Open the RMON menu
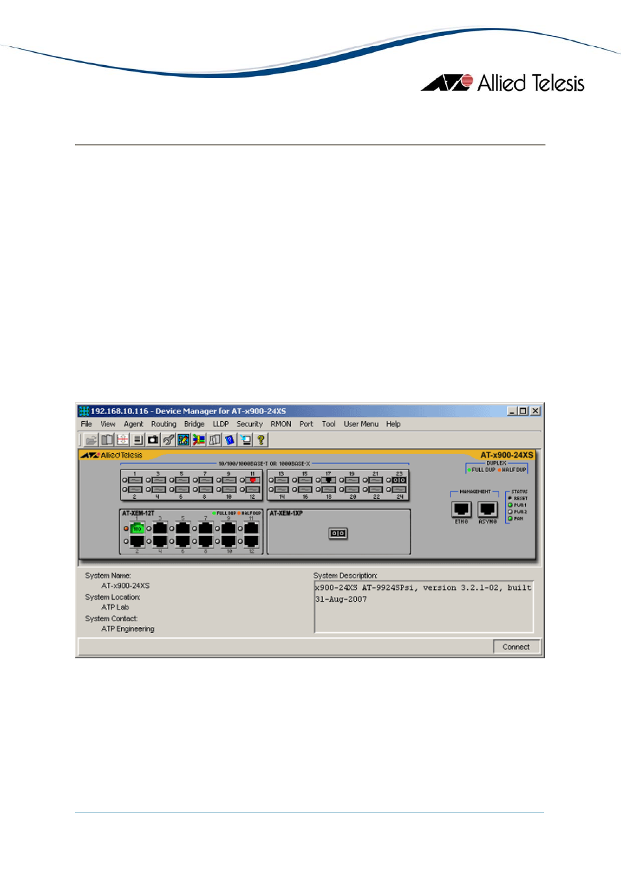This screenshot has width=621, height=879. [281, 424]
